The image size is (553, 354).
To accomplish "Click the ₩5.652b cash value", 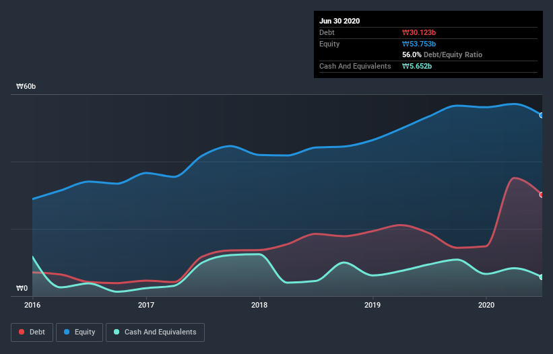I will coord(417,66).
